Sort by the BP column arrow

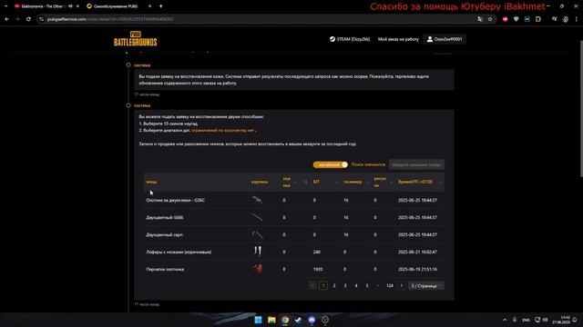point(336,182)
